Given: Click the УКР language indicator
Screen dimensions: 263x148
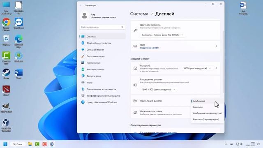Looking at the screenshot, I should [232, 144].
